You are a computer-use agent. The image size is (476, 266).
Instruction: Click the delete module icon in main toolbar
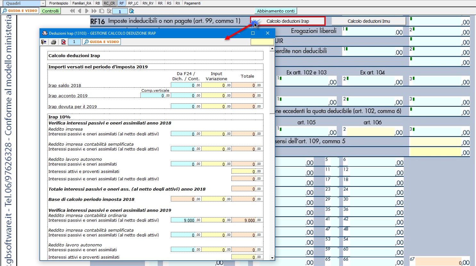[109, 11]
